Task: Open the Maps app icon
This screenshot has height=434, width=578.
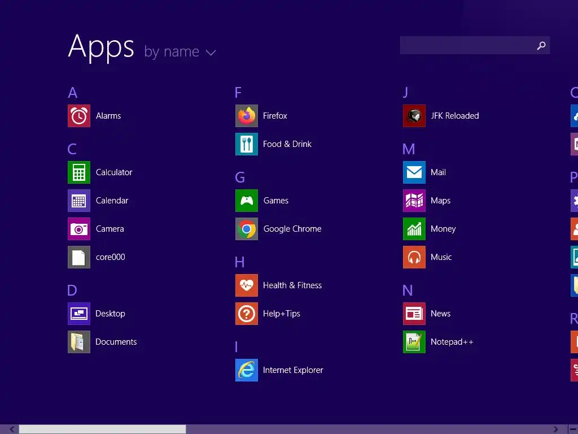Action: 414,201
